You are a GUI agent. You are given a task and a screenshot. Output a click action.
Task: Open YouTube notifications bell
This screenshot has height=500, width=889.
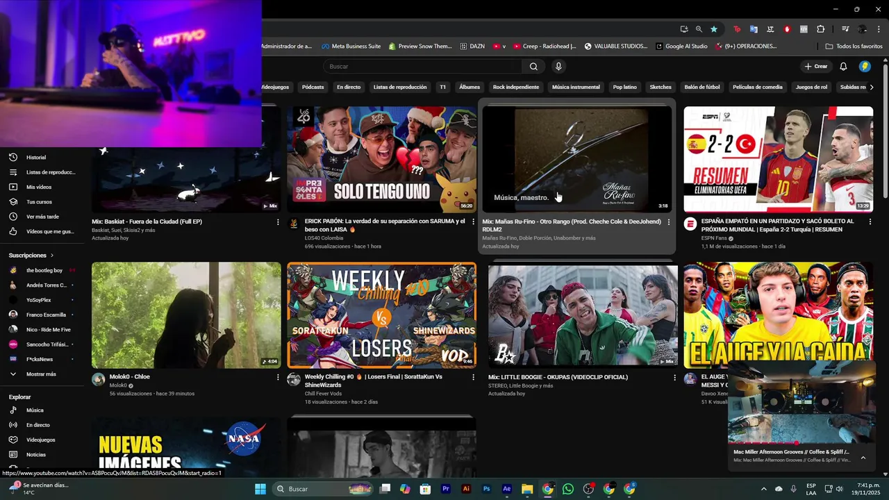click(843, 67)
